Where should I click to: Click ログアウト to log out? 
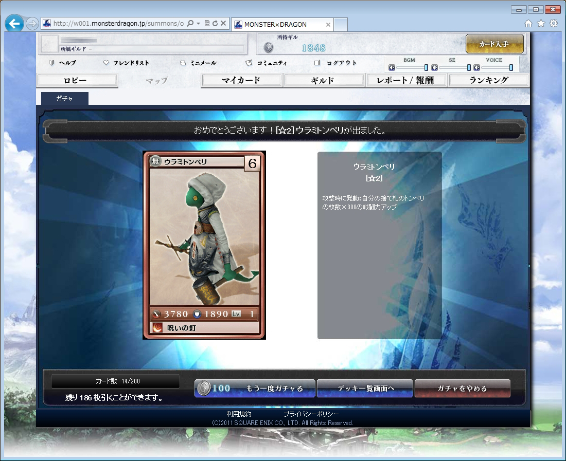342,63
